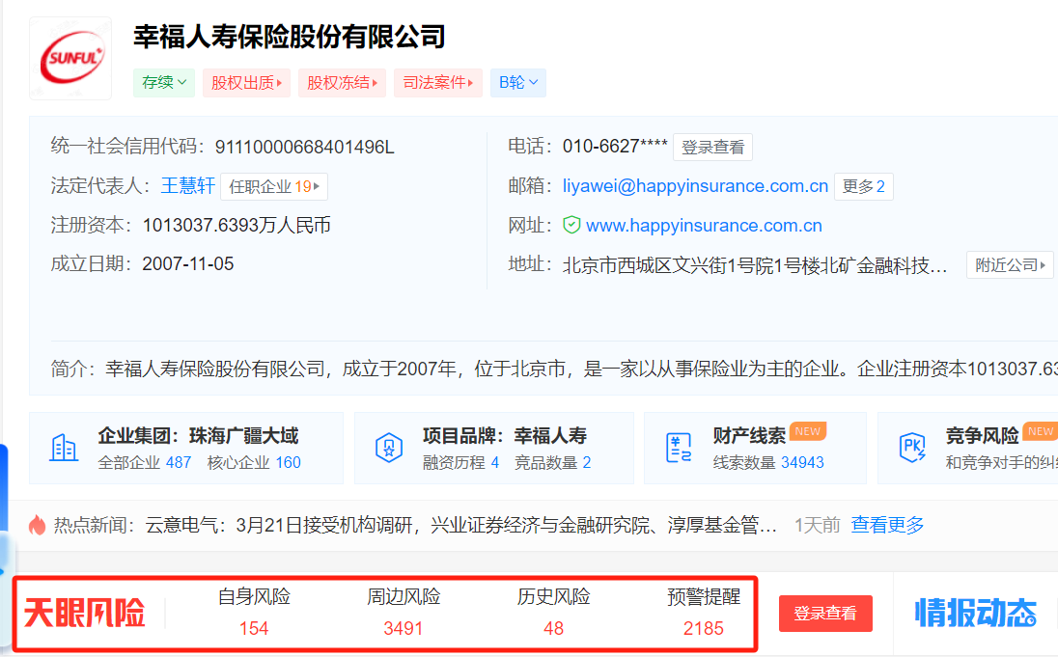Viewport: 1058px width, 657px height.
Task: Open the 股权冻结 tag
Action: point(342,83)
